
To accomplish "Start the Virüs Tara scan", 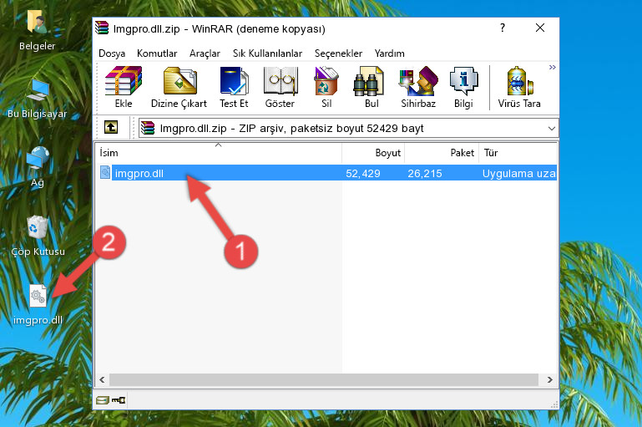I will 519,87.
